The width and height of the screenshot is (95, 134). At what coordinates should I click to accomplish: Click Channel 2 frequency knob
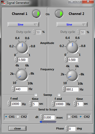coord(72,76)
